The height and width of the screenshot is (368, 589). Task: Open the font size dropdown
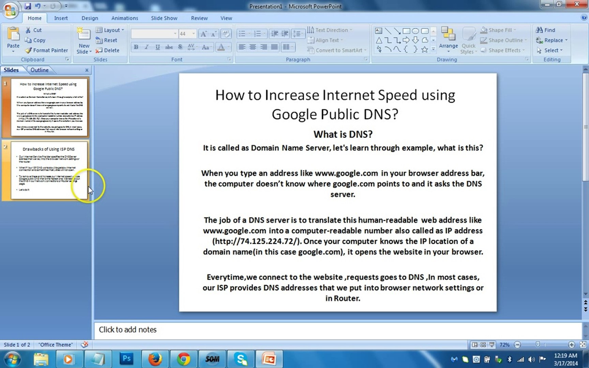tap(193, 34)
